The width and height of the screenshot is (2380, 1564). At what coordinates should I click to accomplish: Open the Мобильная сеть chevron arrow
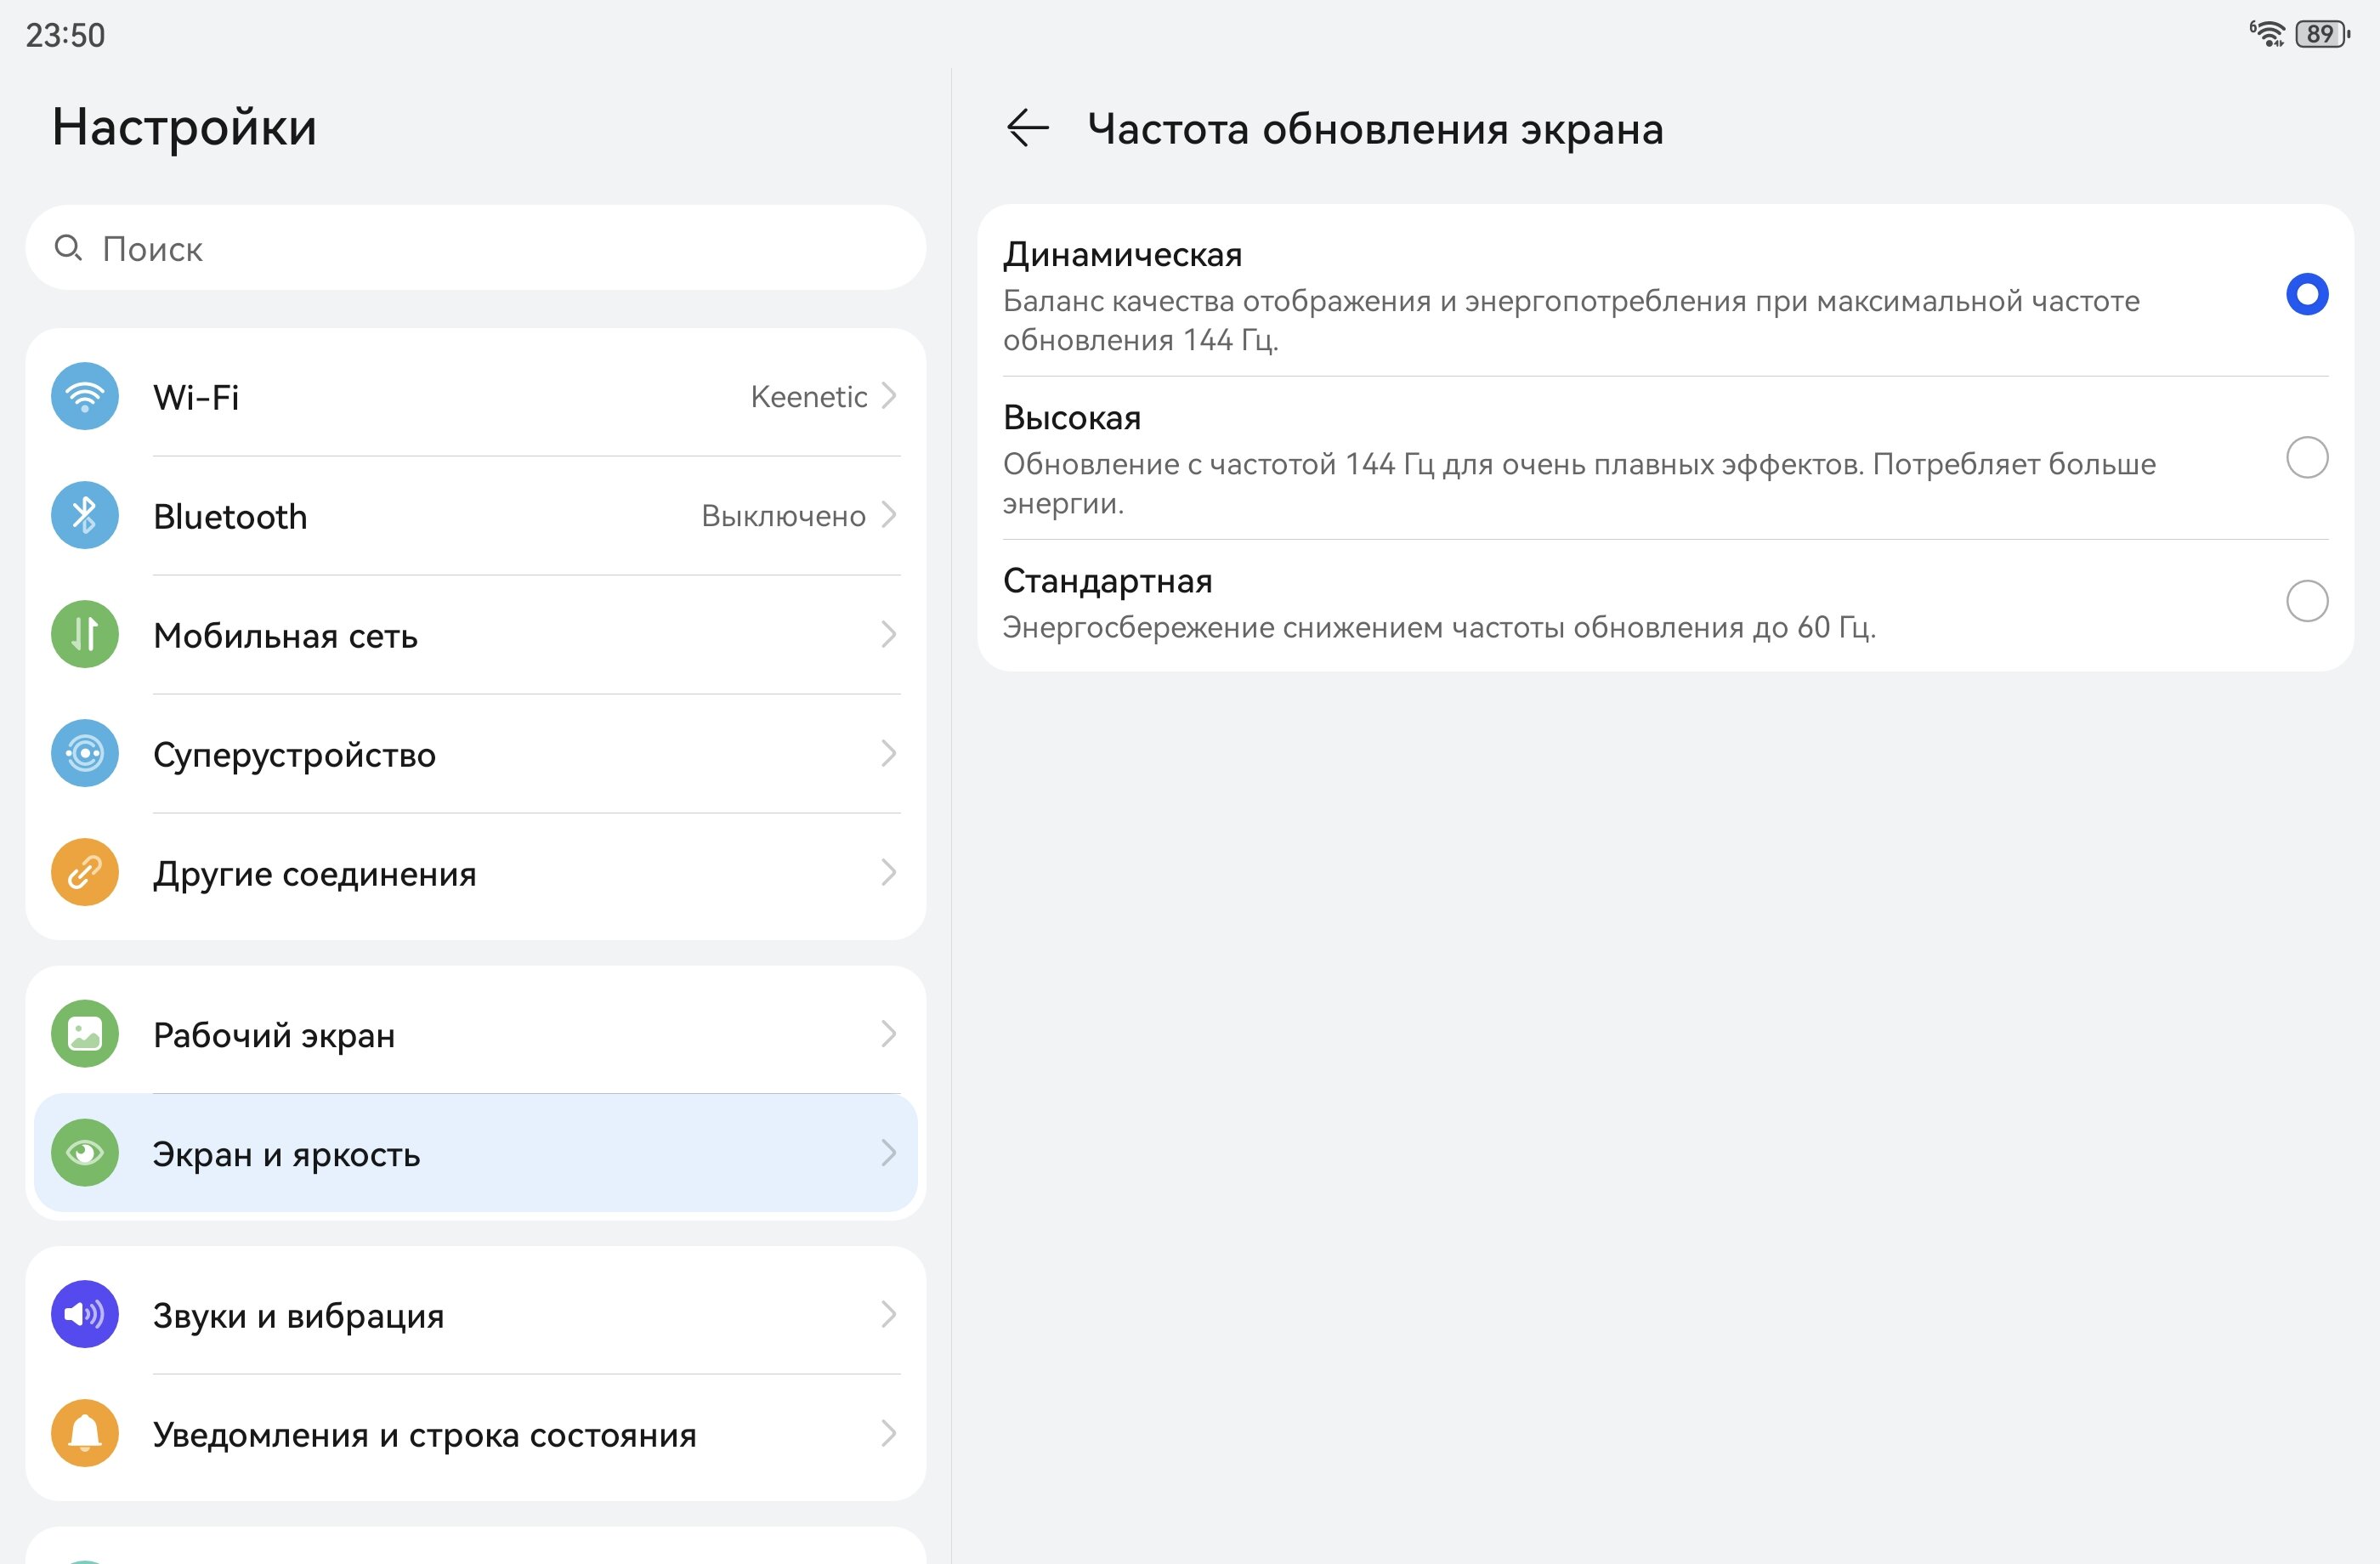click(x=888, y=634)
